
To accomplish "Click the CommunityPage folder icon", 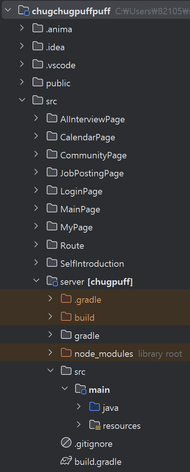I will point(52,155).
